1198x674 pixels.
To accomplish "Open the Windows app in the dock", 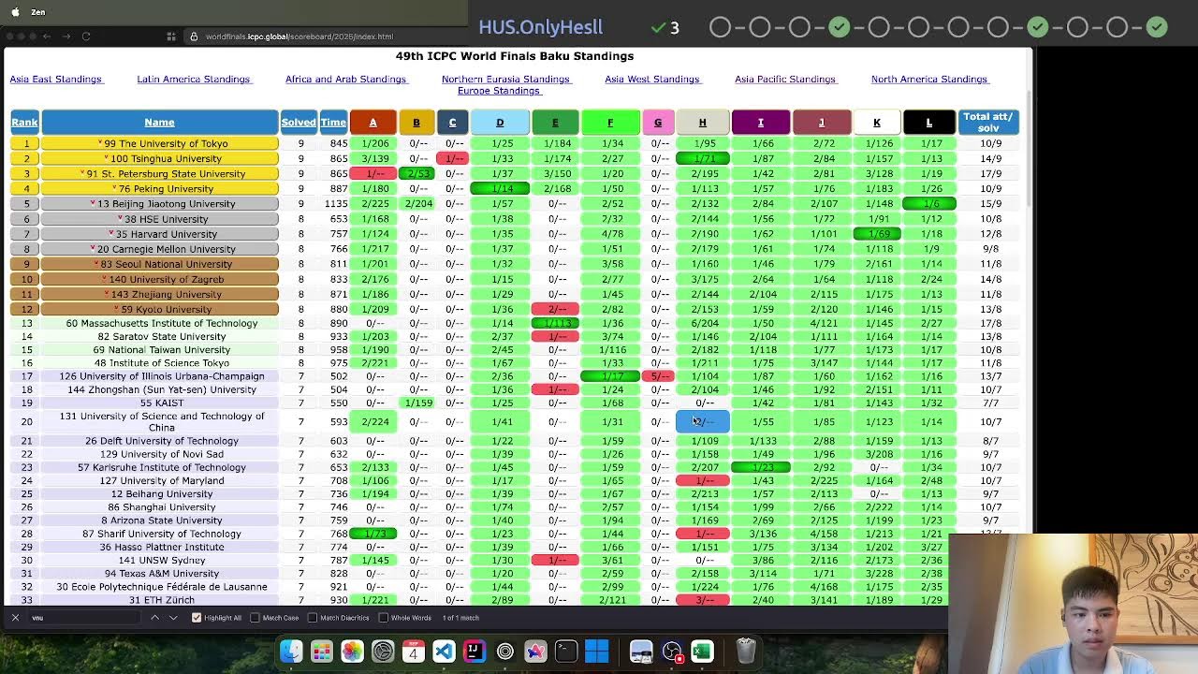I will click(x=597, y=651).
